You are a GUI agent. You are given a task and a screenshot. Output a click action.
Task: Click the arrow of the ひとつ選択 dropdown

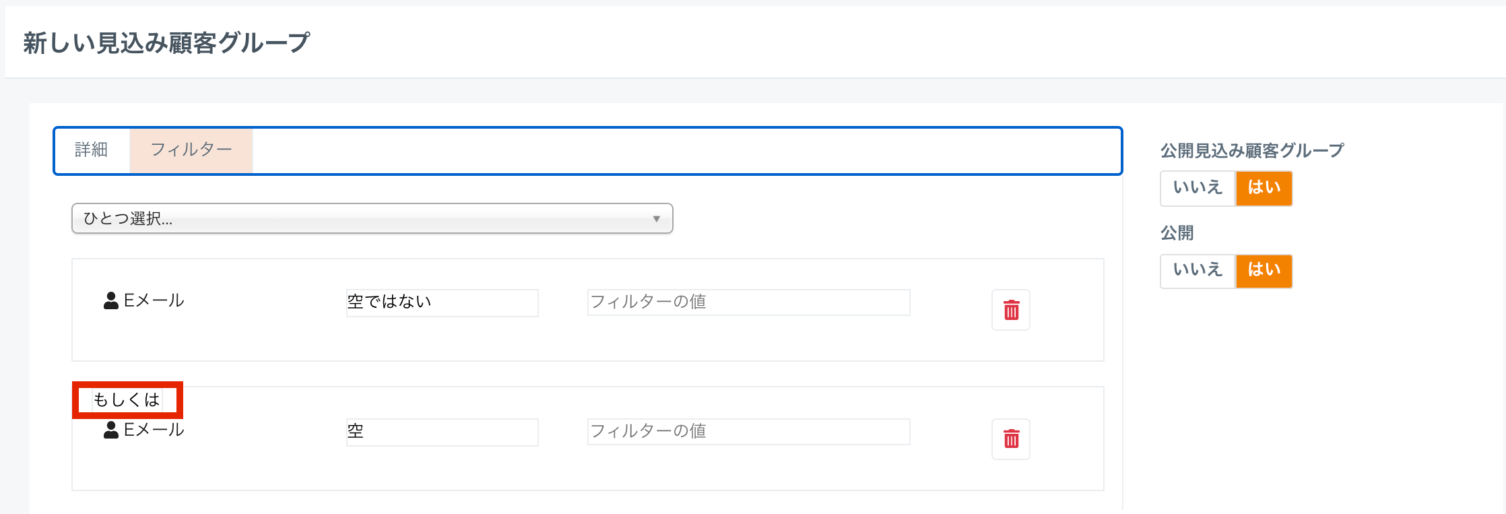pos(656,219)
